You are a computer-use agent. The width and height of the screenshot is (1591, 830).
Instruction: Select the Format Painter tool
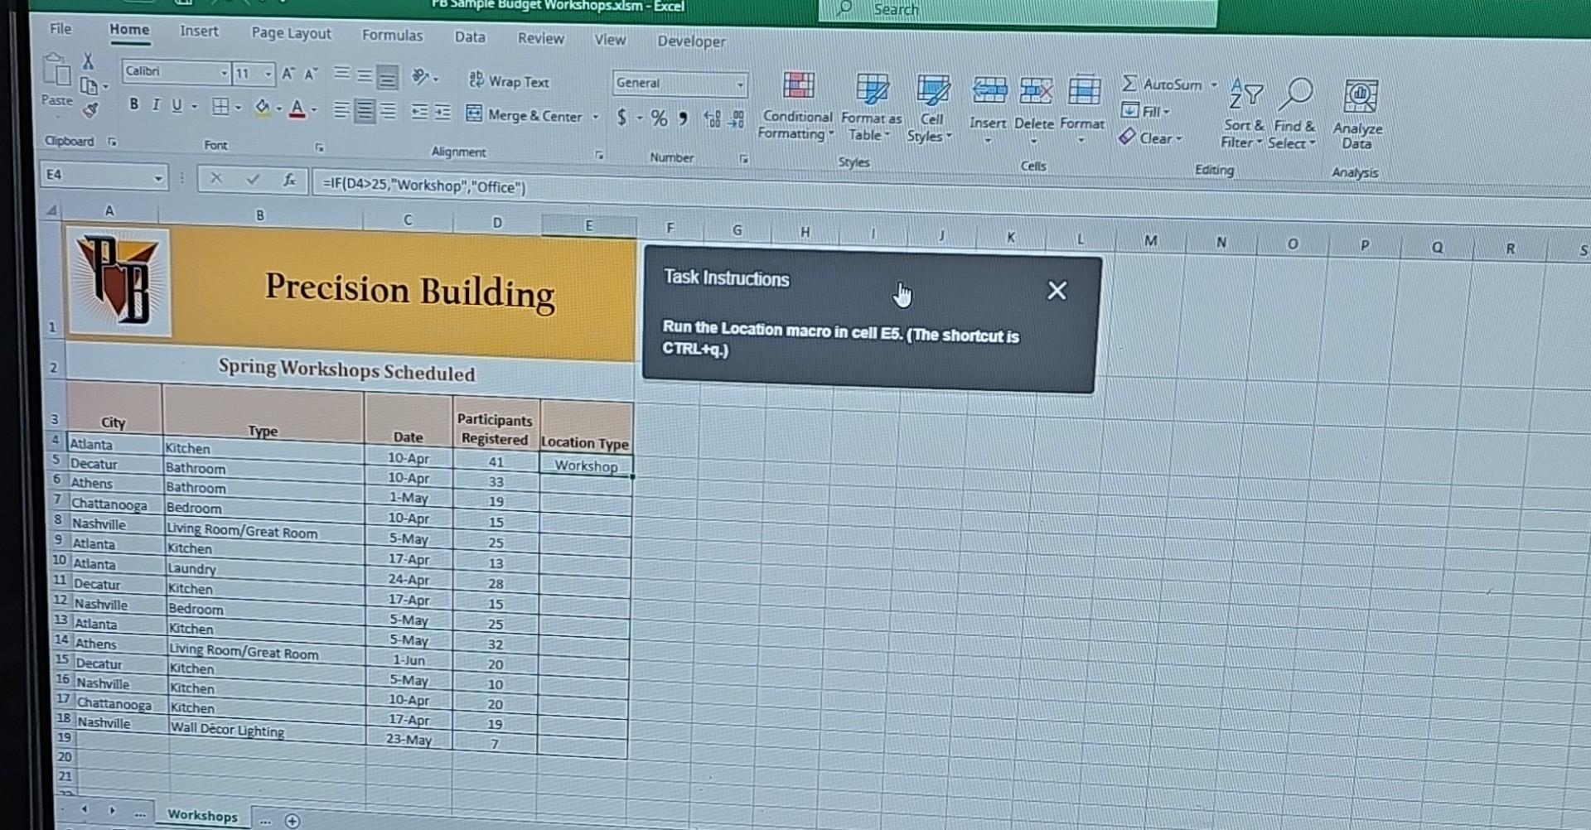tap(91, 109)
